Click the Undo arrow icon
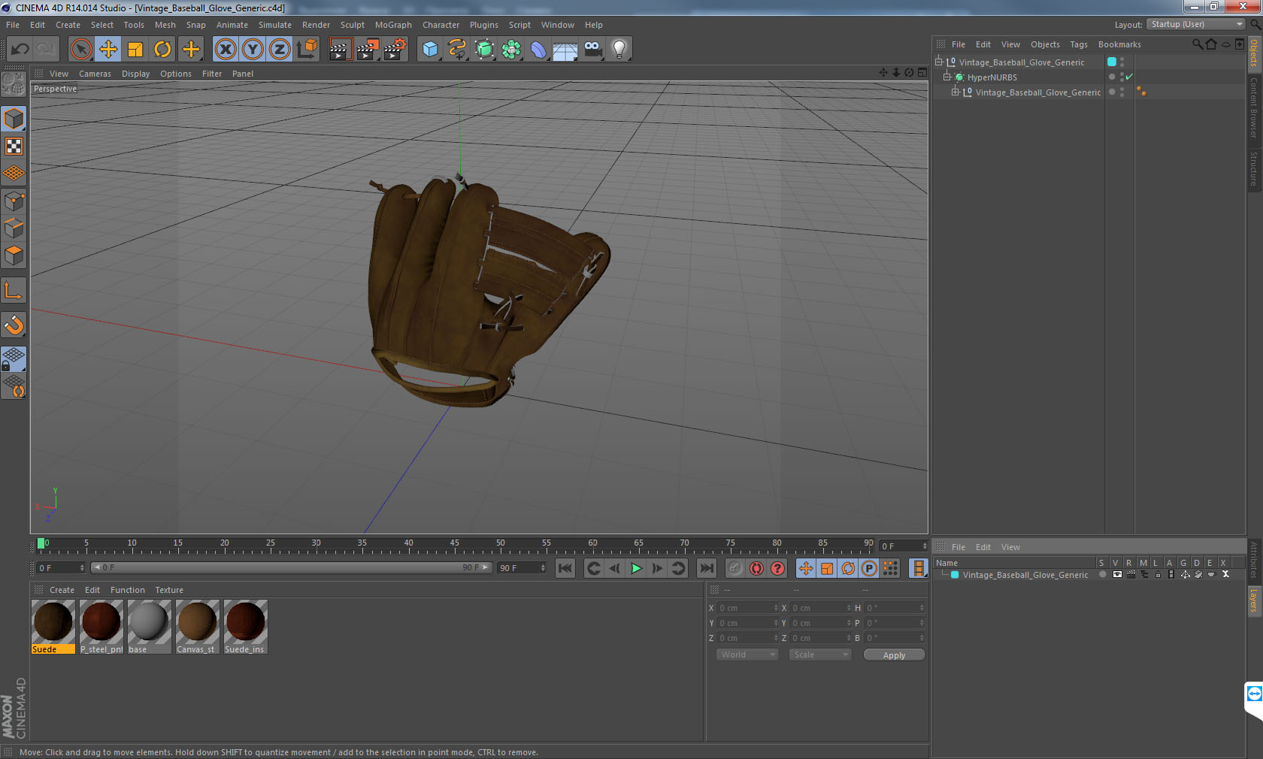The image size is (1263, 759). (x=20, y=50)
